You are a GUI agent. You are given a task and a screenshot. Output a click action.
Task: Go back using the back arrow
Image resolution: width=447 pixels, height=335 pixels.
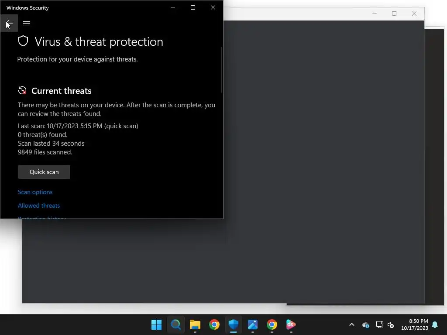point(9,23)
